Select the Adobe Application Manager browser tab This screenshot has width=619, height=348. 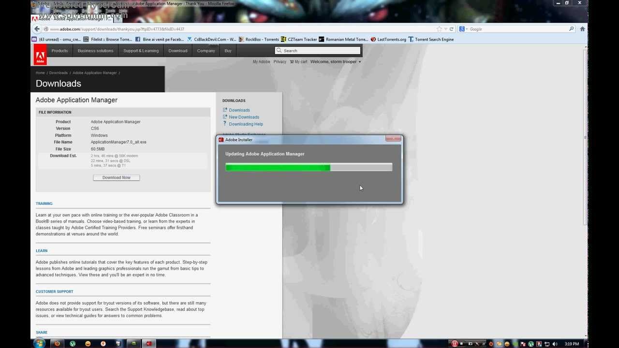click(x=72, y=19)
